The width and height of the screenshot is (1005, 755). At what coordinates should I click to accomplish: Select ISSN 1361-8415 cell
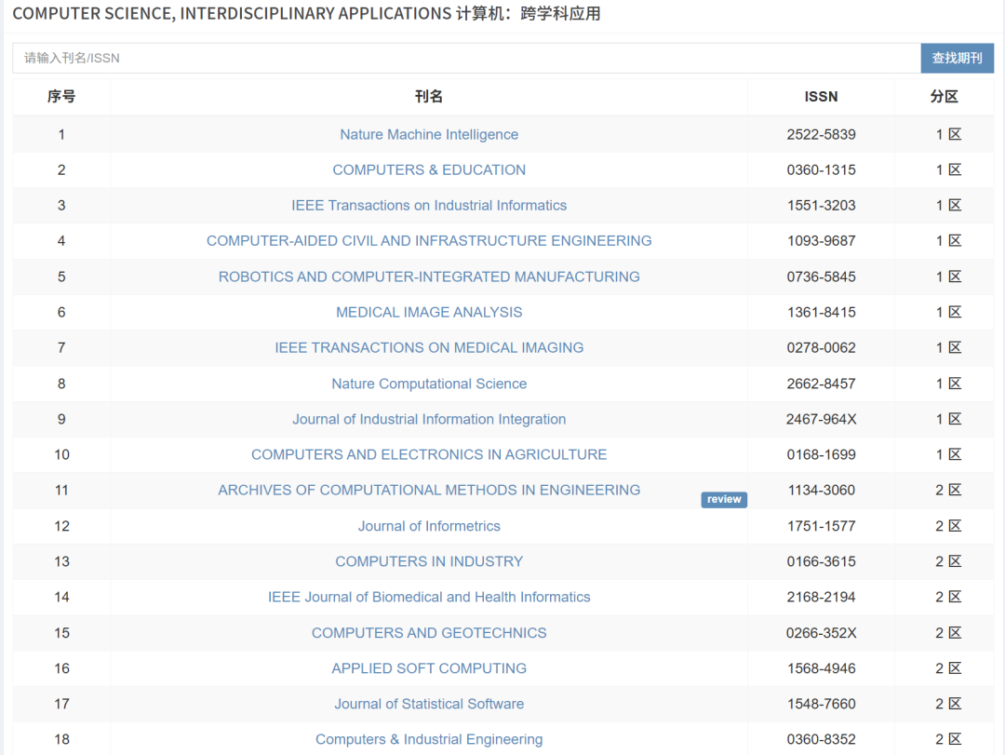[x=821, y=312]
